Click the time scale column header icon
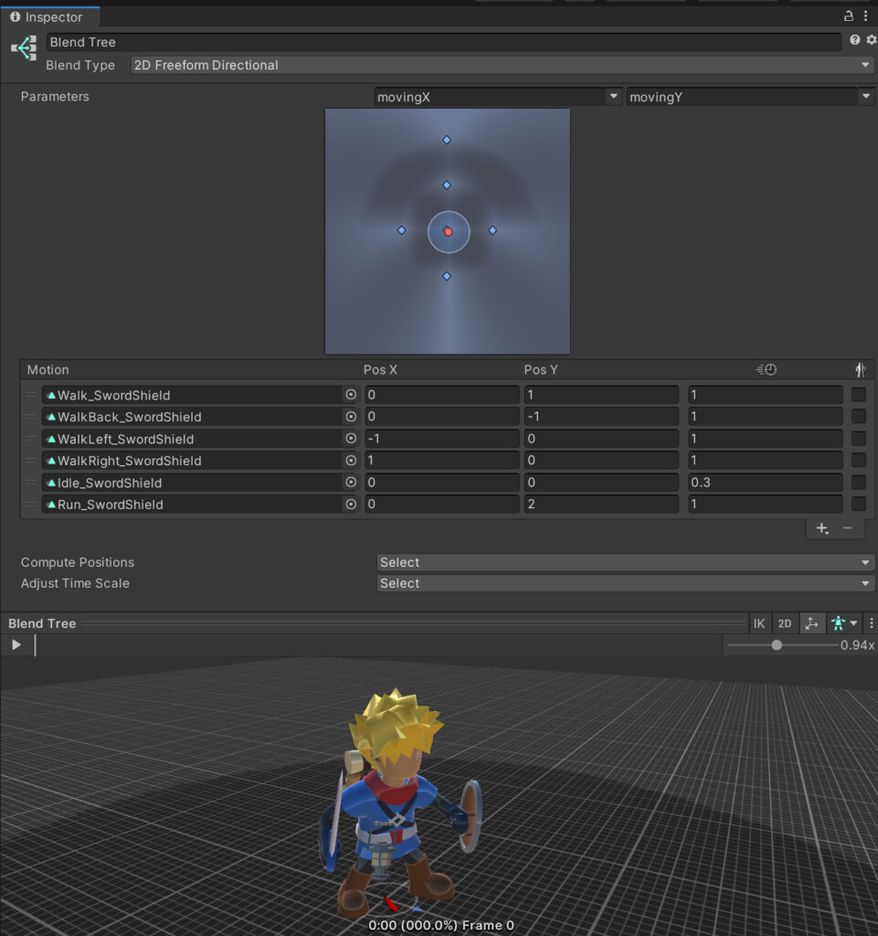This screenshot has height=936, width=878. [x=767, y=369]
